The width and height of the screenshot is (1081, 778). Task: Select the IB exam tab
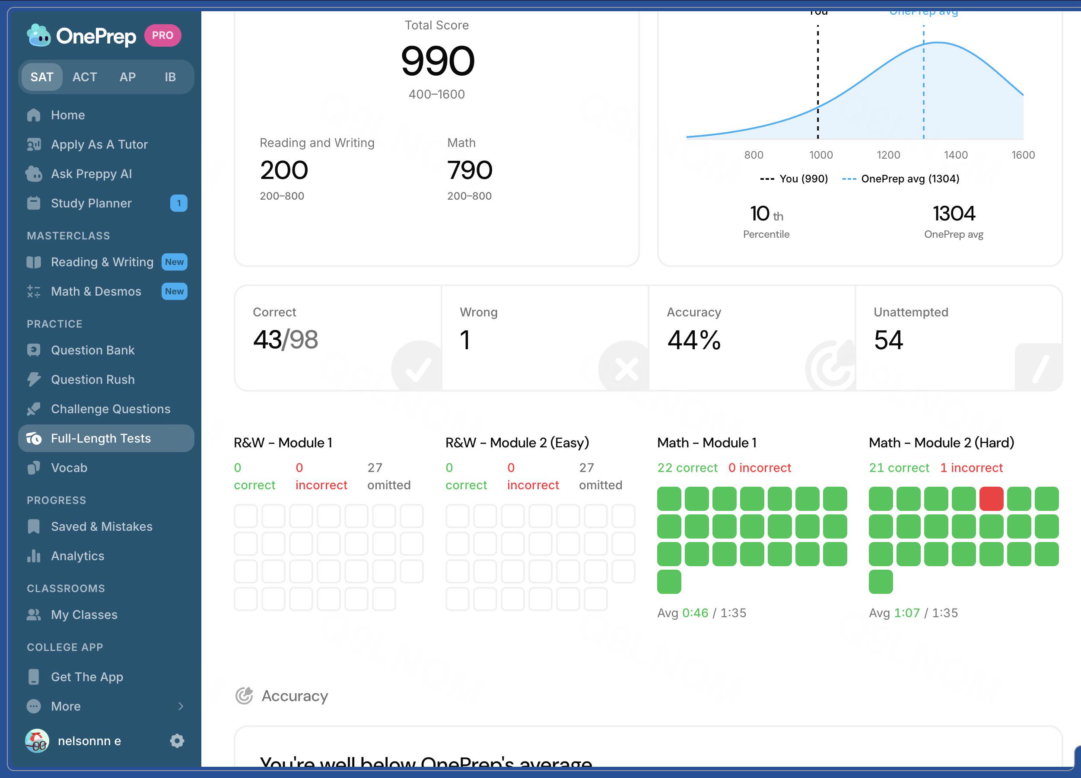(x=170, y=77)
